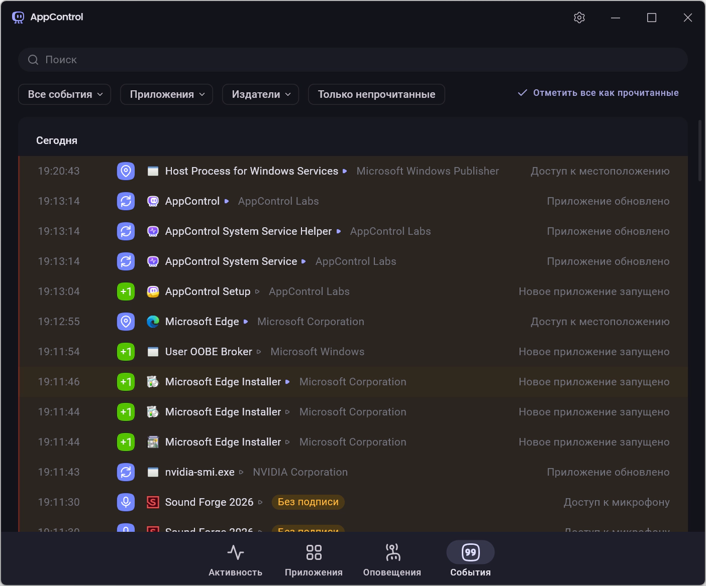706x586 pixels.
Task: Click the Sound Forge 2026 app icon at 19:11:30
Action: pos(153,502)
